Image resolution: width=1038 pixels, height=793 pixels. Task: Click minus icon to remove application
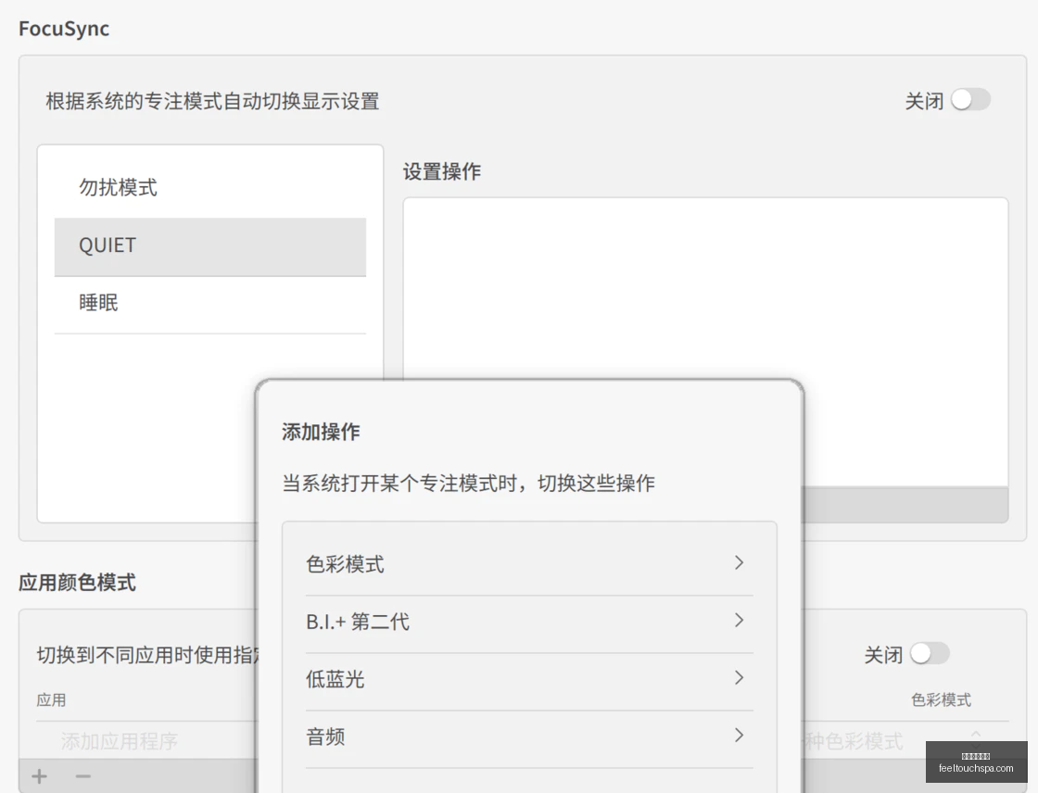[x=83, y=776]
